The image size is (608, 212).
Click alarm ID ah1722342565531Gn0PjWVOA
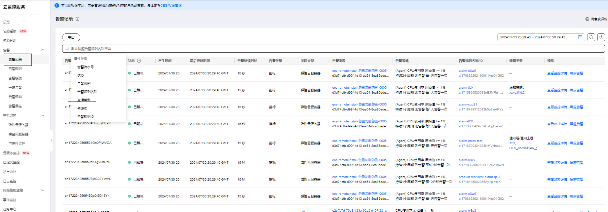[88, 143]
